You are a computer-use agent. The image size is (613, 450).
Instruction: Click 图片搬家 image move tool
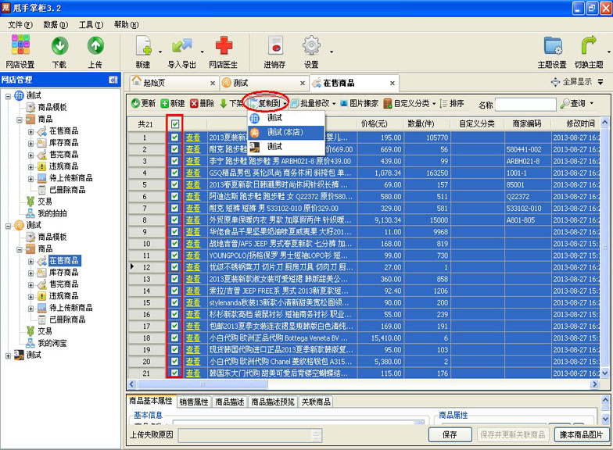coord(359,103)
